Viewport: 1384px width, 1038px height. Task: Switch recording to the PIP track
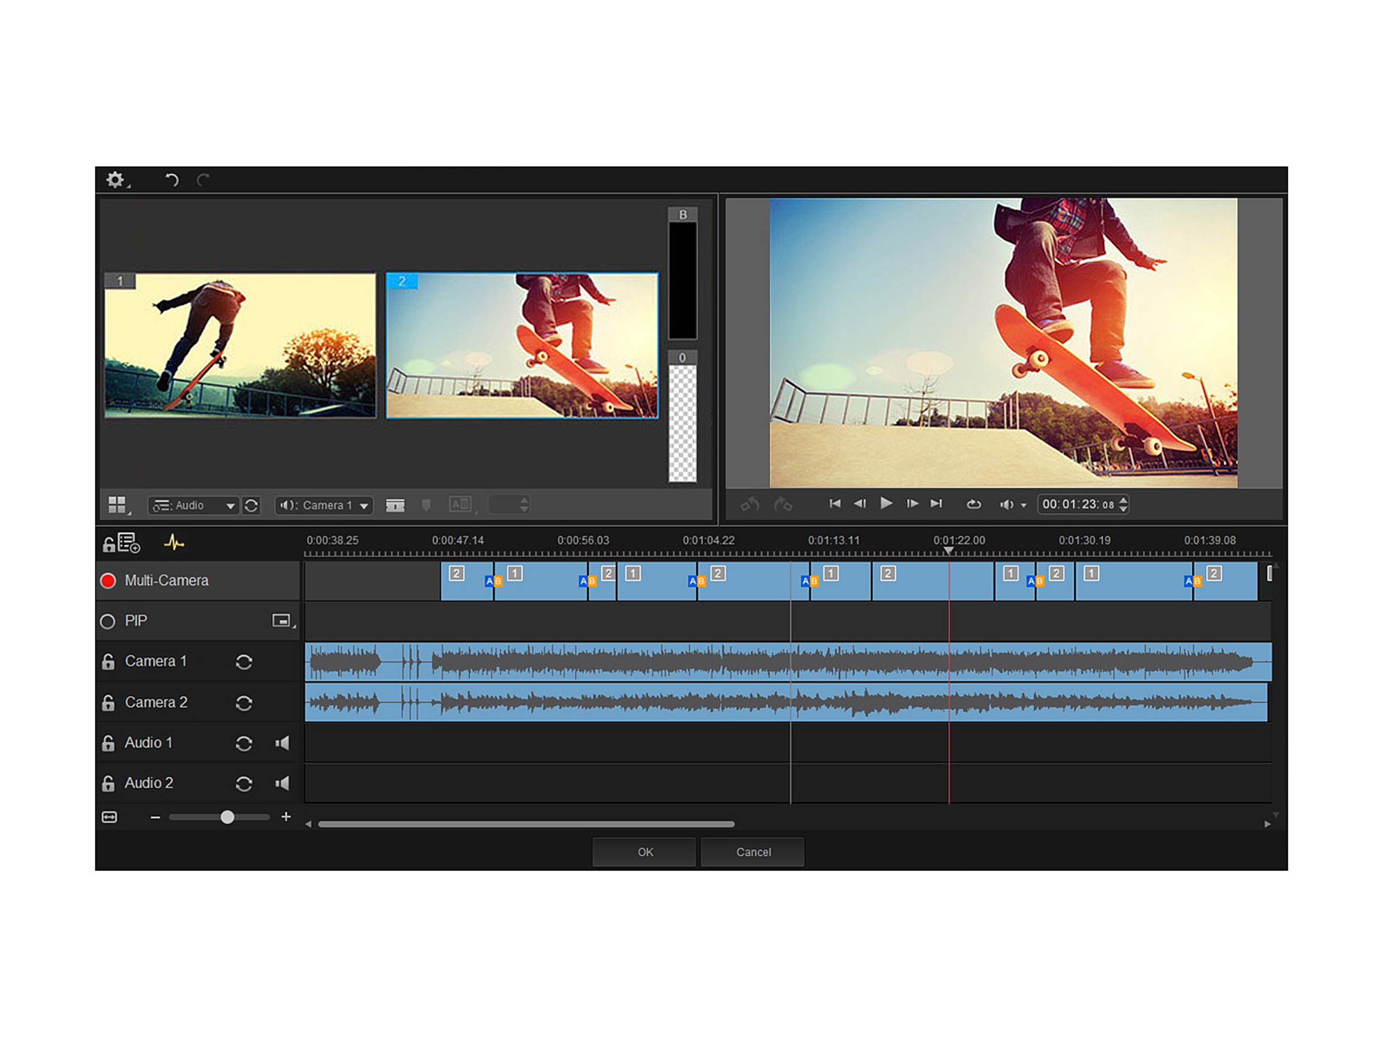pos(108,621)
